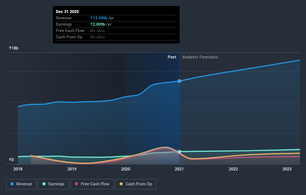This screenshot has width=306, height=195.
Task: Click the 2020 x-axis label
Action: click(126, 169)
